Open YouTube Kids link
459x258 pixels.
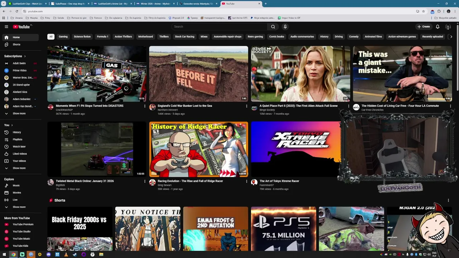coord(21,246)
